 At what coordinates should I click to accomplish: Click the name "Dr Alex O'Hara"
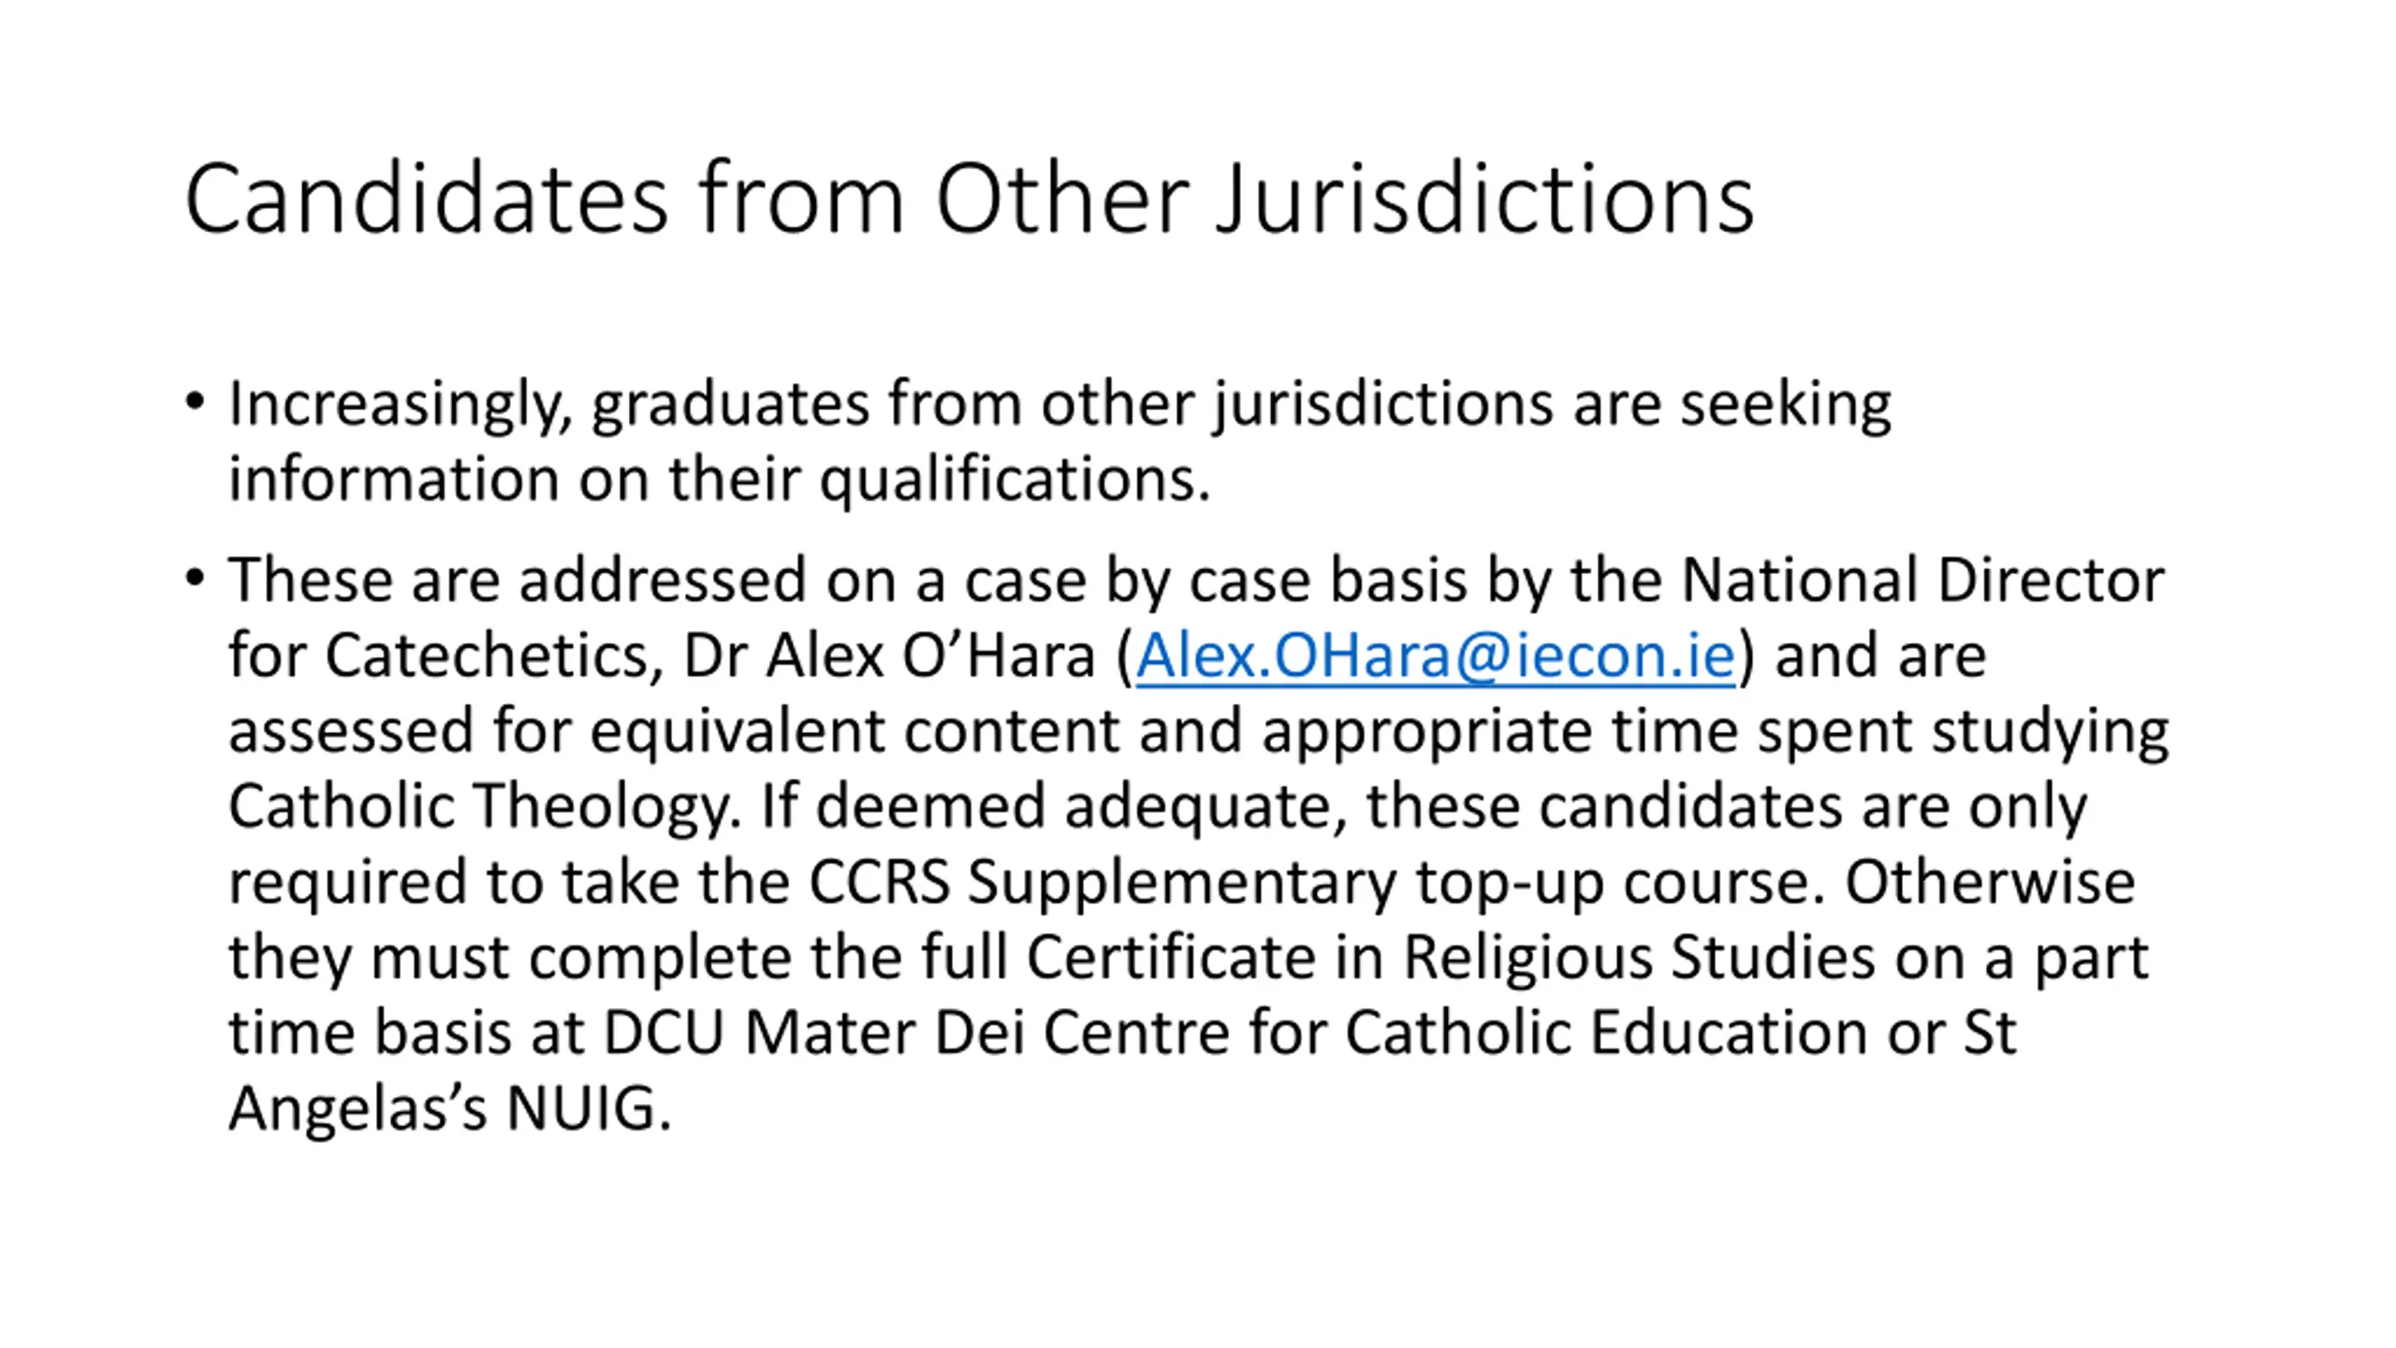(x=888, y=655)
